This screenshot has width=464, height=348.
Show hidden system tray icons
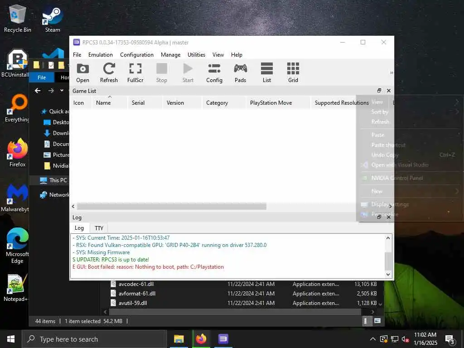click(373, 339)
